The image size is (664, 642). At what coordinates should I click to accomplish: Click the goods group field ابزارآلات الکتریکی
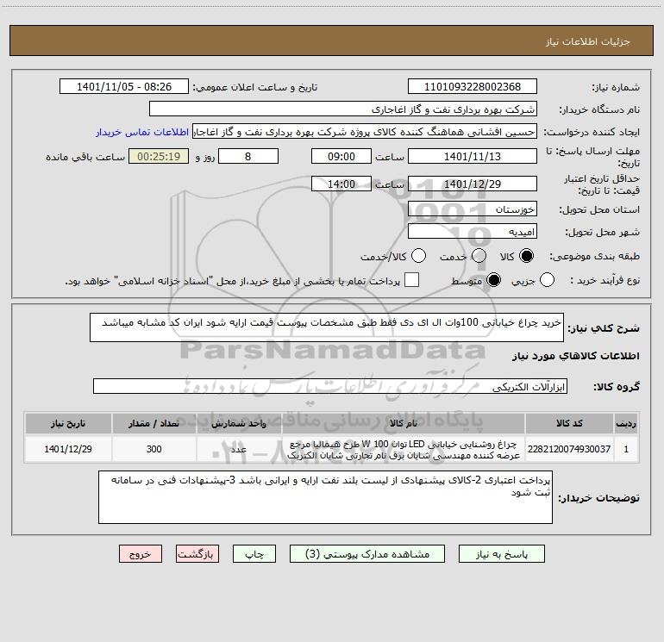(330, 386)
